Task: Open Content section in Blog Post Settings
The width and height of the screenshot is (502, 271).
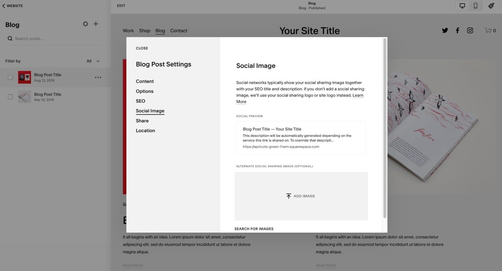Action: (145, 81)
